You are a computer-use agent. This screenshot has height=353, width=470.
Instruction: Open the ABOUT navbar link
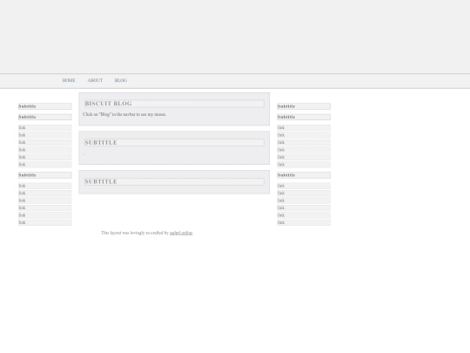(x=95, y=80)
